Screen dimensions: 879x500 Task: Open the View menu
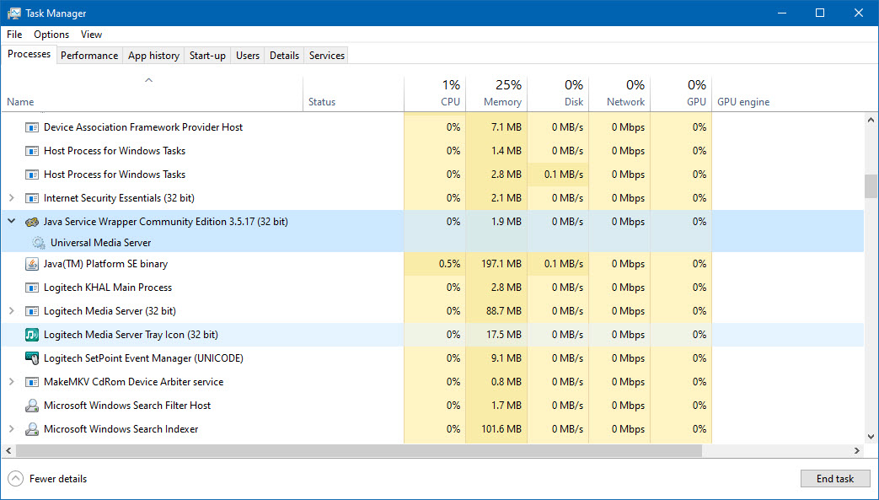coord(91,35)
